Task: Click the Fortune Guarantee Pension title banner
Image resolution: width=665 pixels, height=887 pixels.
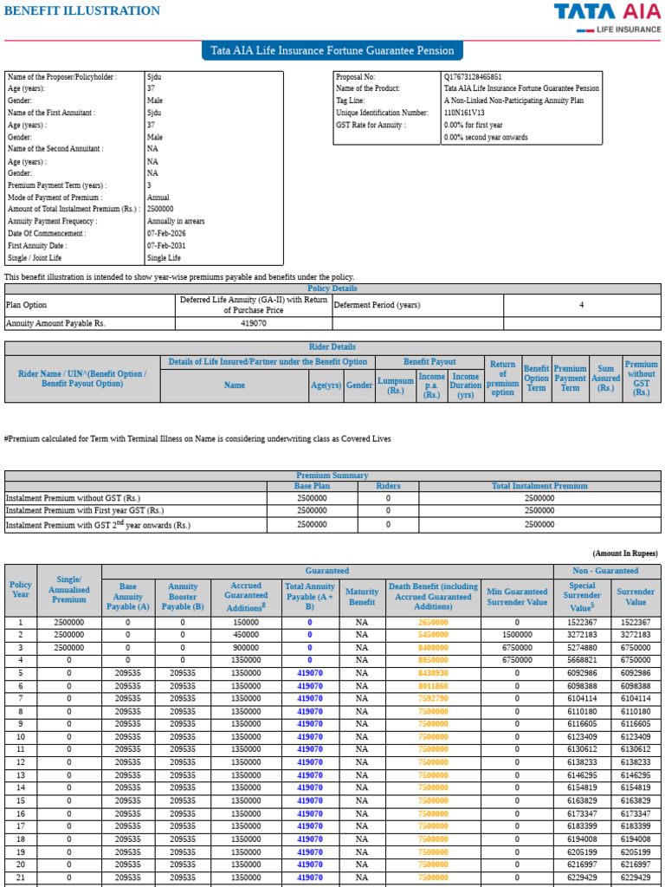Action: (x=332, y=50)
